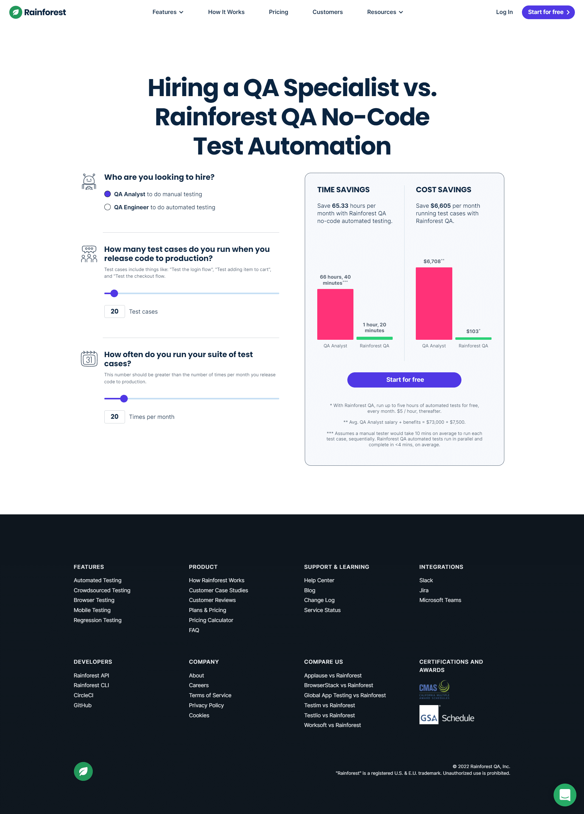Viewport: 584px width, 814px height.
Task: Expand the Resources dropdown menu
Action: tap(385, 12)
